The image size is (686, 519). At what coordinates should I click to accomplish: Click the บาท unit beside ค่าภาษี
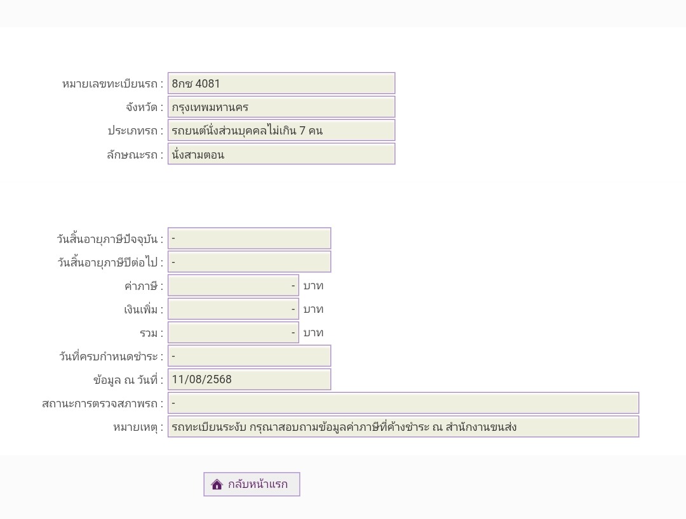click(x=313, y=286)
